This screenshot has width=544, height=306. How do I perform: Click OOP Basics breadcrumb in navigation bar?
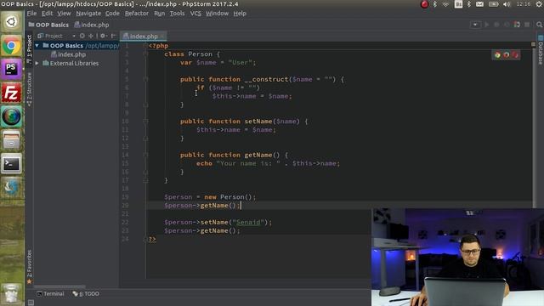[48, 25]
